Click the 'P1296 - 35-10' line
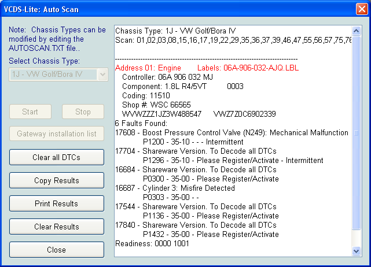Image resolution: width=371 pixels, height=267 pixels. click(x=233, y=161)
